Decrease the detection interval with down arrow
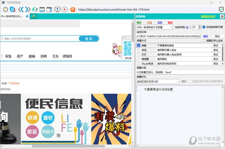 click(x=199, y=28)
